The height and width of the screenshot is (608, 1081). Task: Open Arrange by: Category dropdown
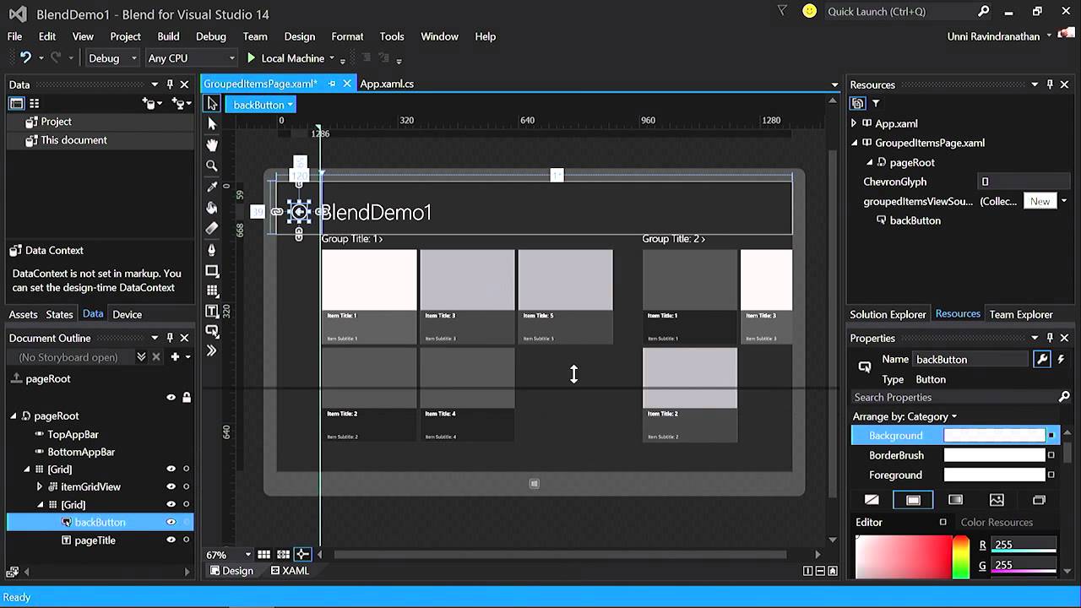(904, 416)
